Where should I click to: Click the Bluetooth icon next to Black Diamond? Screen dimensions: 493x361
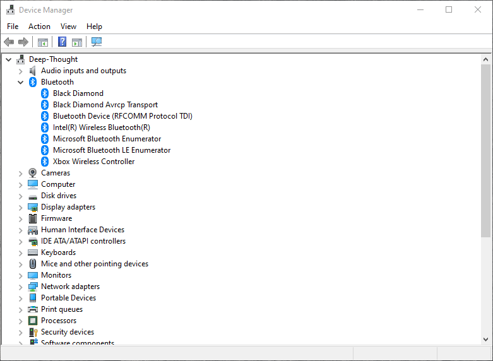tap(45, 93)
